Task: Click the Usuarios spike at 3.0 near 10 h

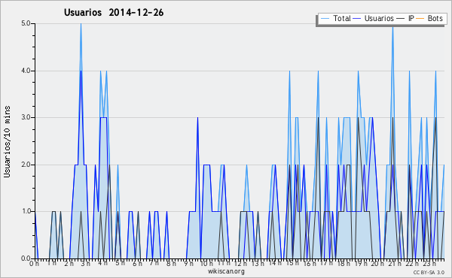Action: tap(197, 118)
